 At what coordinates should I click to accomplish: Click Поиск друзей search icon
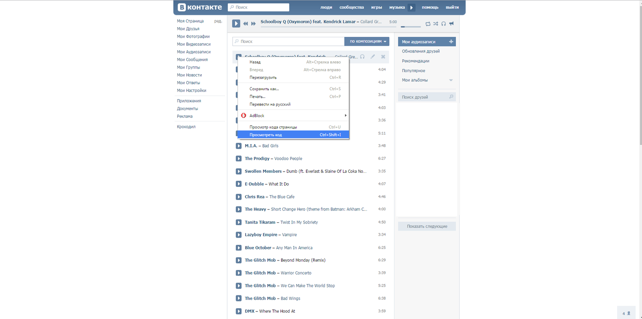(x=451, y=97)
